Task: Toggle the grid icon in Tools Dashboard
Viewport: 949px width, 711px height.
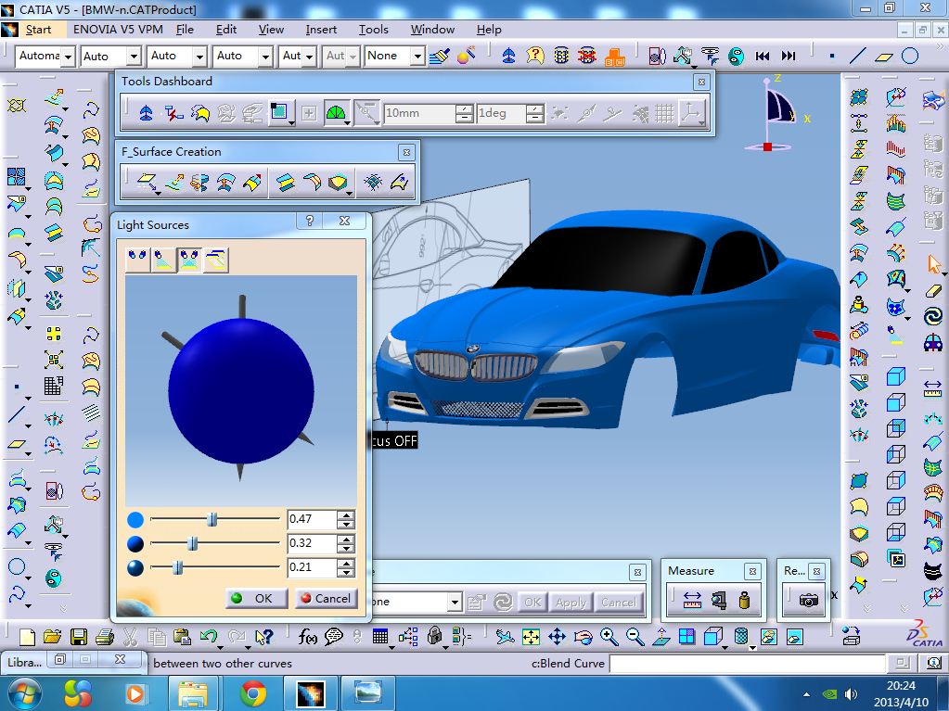Action: tap(664, 113)
